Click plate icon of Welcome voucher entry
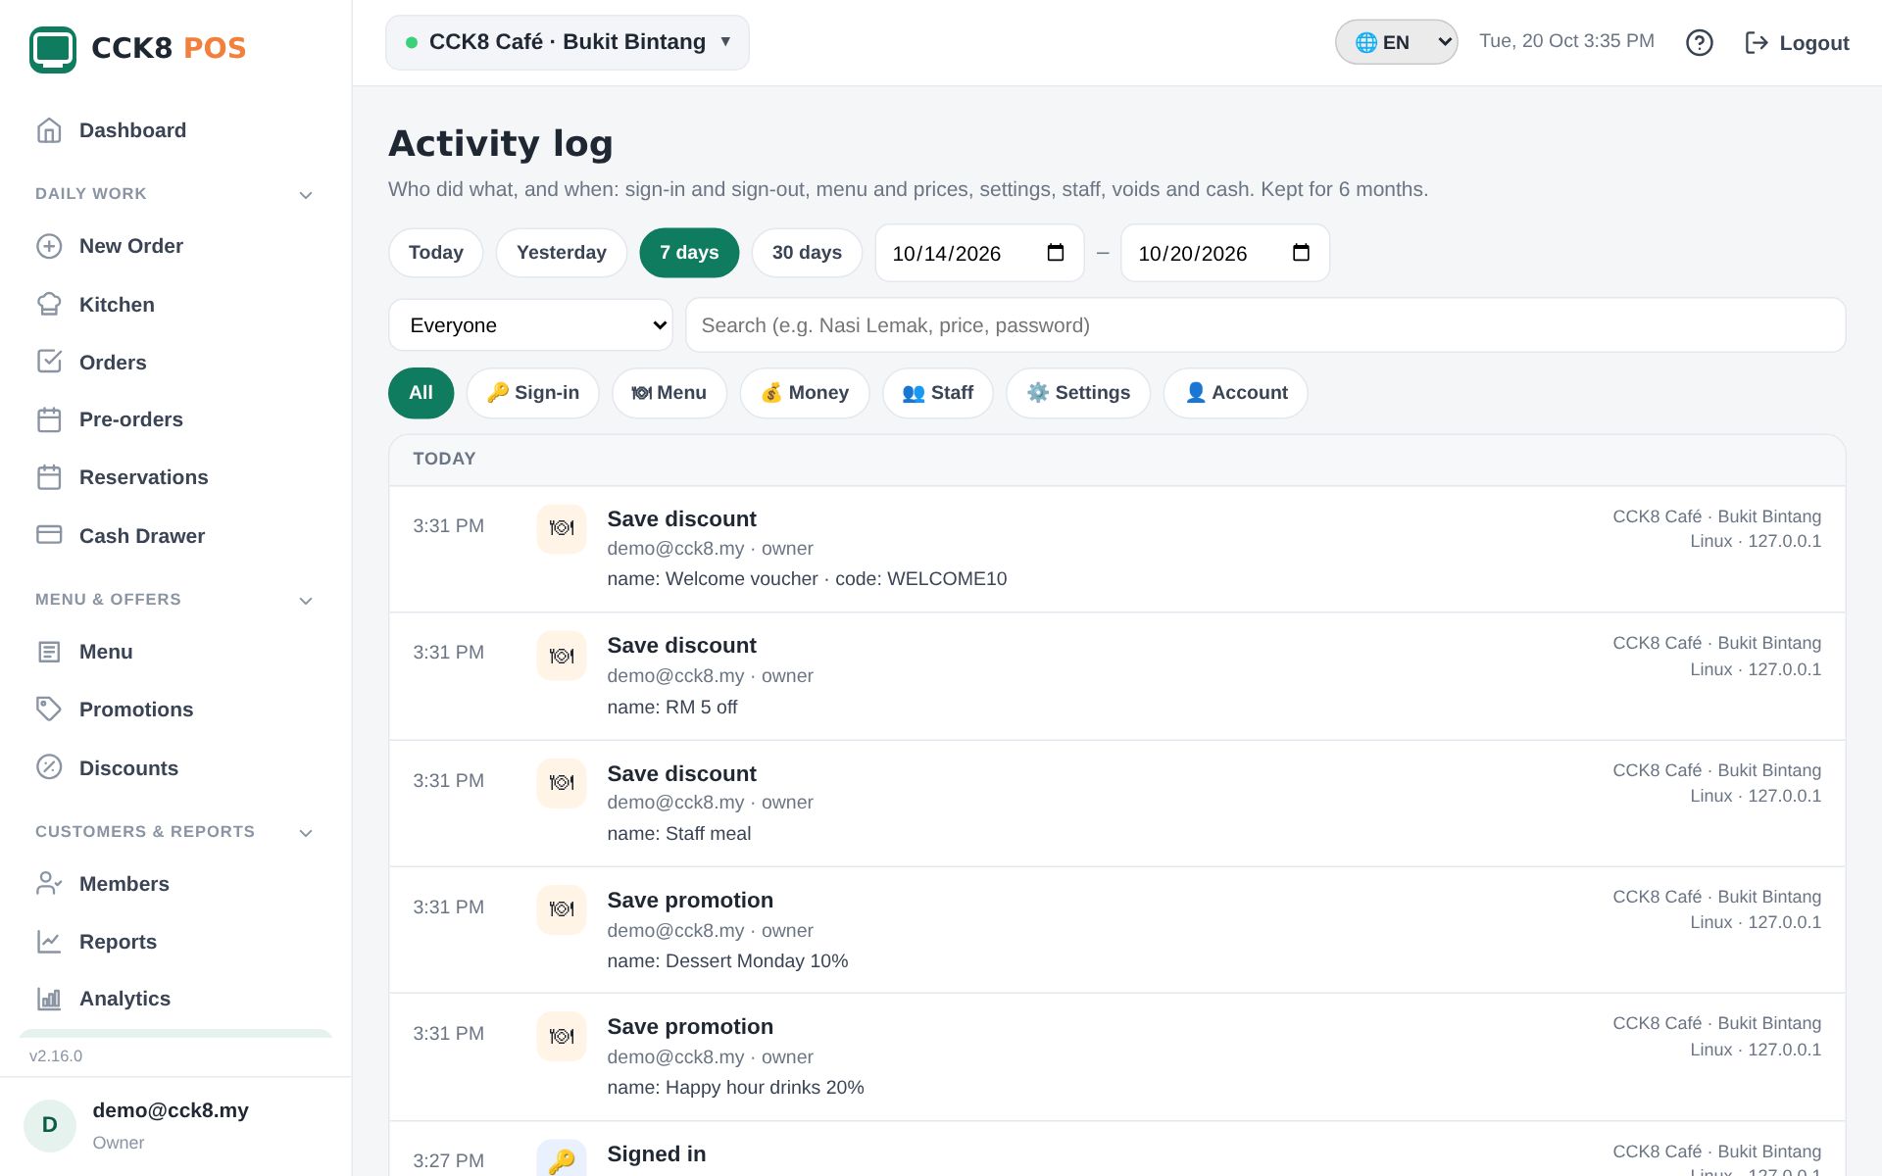Screen dimensions: 1882x1176 [562, 528]
